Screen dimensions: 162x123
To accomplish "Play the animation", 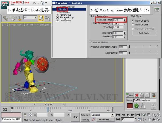I will click(x=128, y=115).
